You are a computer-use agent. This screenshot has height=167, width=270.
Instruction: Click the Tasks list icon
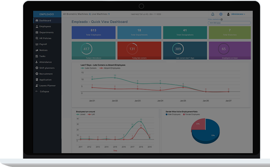pyautogui.click(x=37, y=56)
